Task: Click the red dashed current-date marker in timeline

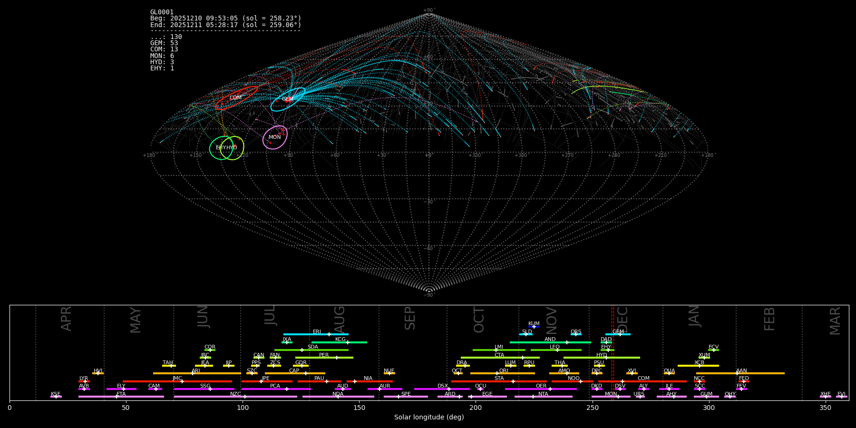Action: pyautogui.click(x=613, y=352)
